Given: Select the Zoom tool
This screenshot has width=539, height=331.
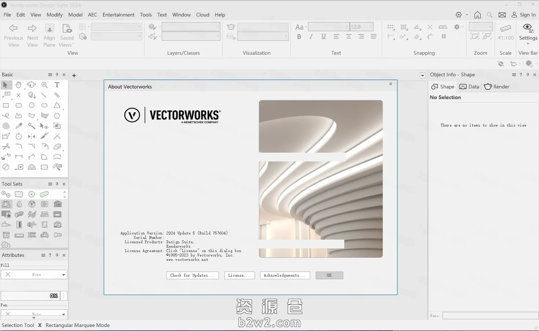Looking at the screenshot, I should (x=44, y=85).
